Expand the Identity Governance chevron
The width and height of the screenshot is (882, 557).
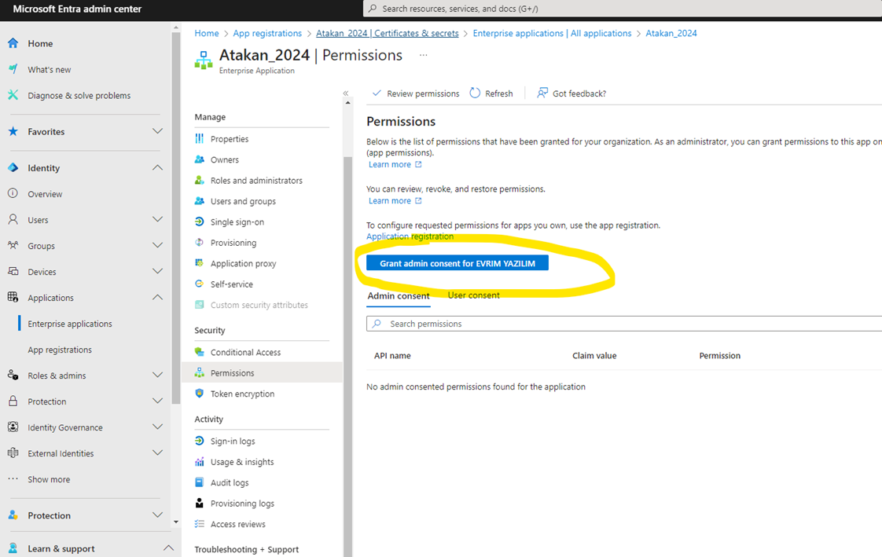tap(157, 427)
